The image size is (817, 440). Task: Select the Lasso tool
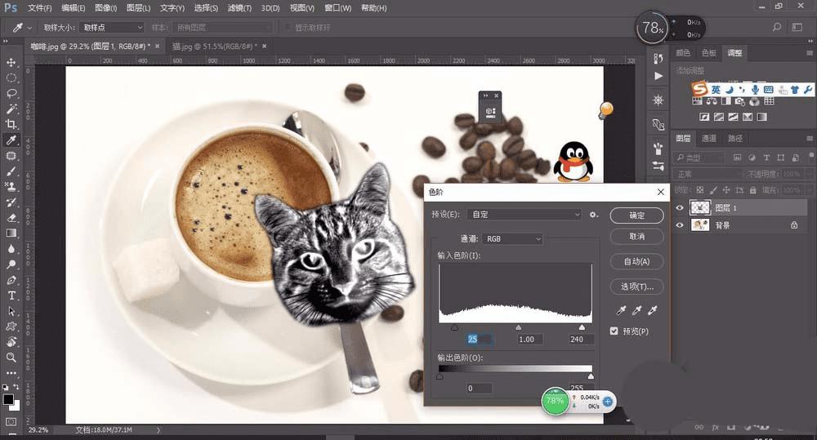pos(11,94)
